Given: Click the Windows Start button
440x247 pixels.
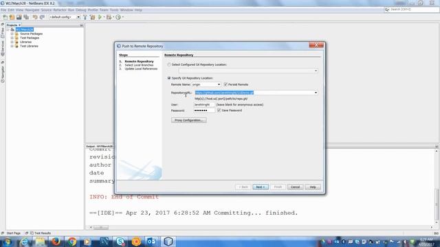Looking at the screenshot, I should click(x=7, y=241).
